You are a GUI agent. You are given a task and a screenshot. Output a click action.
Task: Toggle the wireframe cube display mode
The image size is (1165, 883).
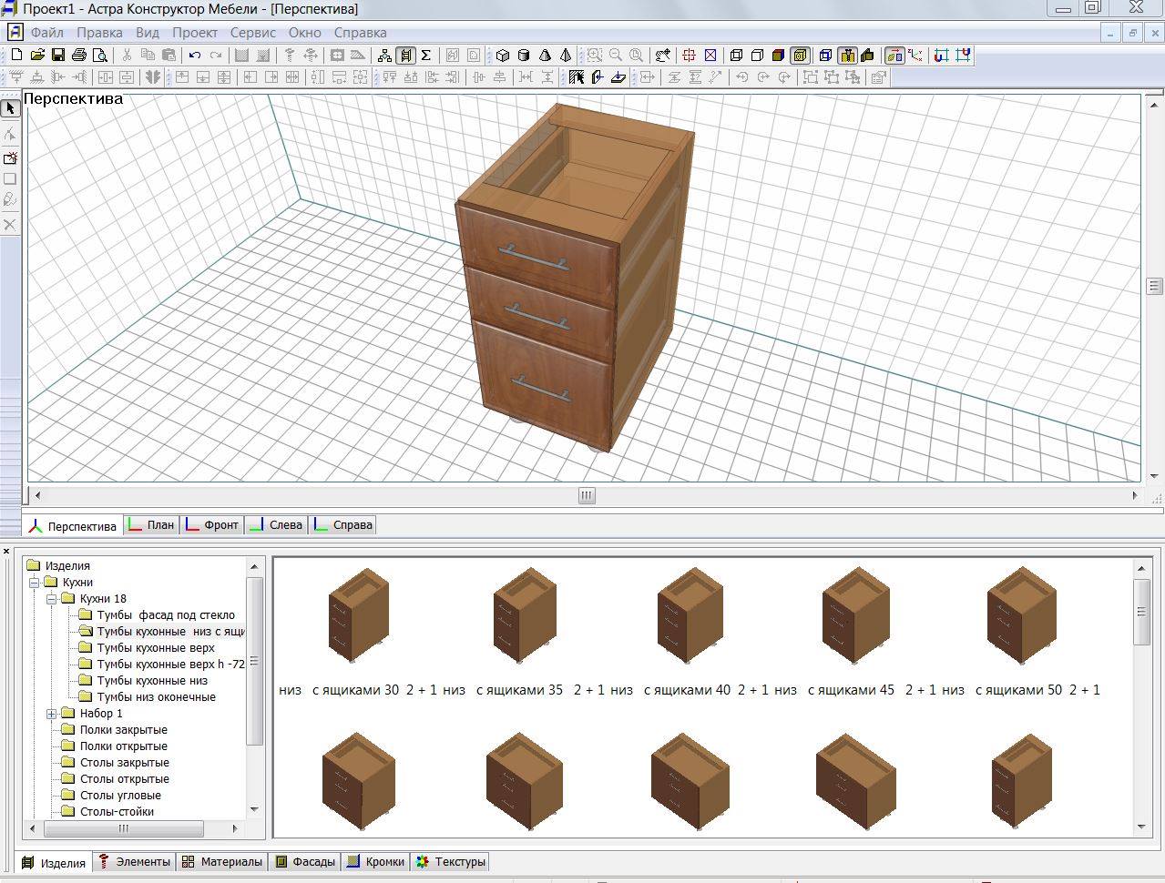point(736,56)
